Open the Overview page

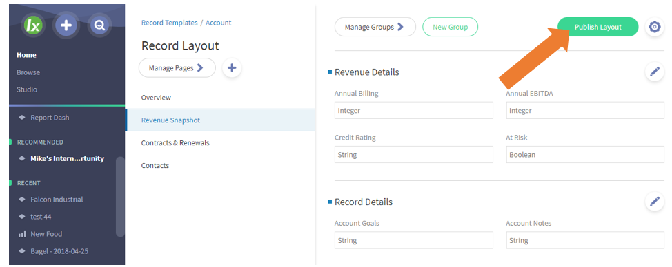[220, 98]
